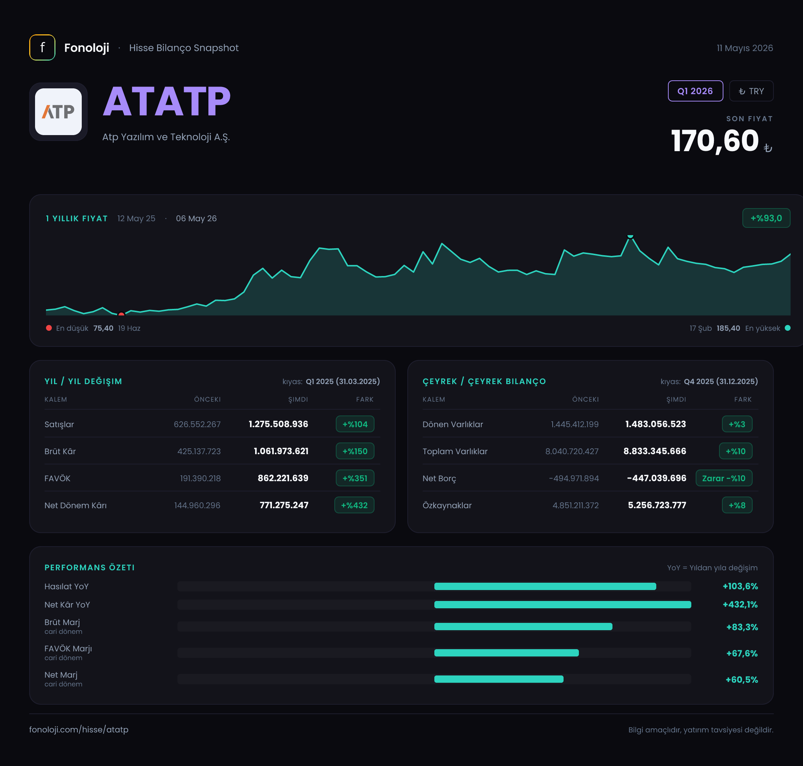Screen dimensions: 803x766
Task: Click the Atp Yazılım ve Teknoloji A.Ş. name
Action: coord(166,137)
